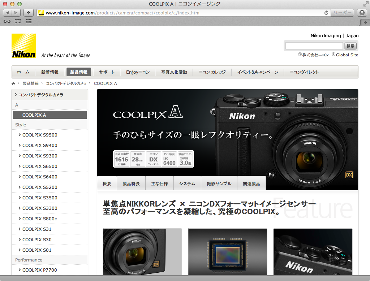The width and height of the screenshot is (370, 281).
Task: Click the リーダー reader button
Action: (343, 13)
